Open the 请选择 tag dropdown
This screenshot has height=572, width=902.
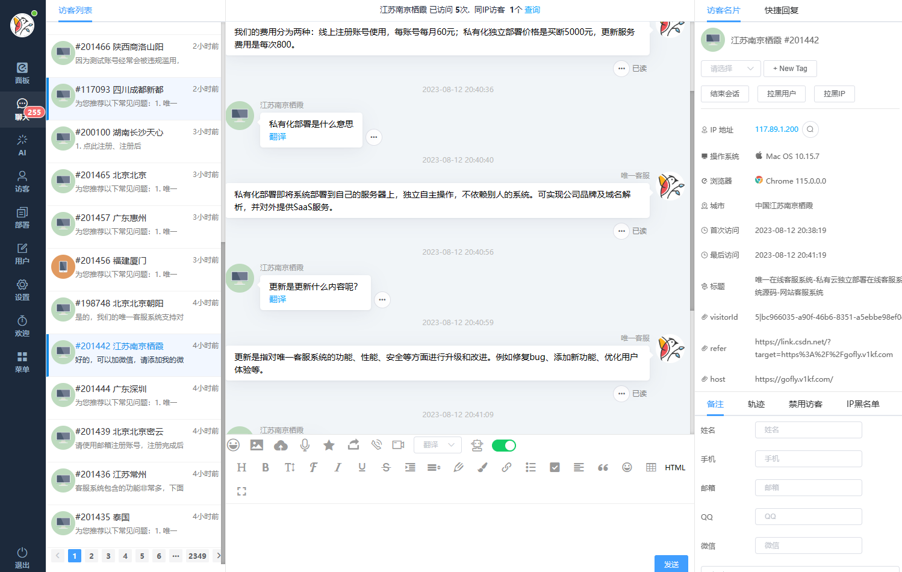(x=730, y=68)
